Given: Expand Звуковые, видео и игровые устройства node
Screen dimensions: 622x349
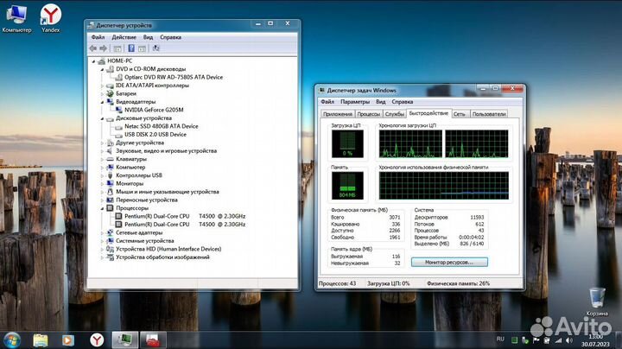Looking at the screenshot, I should (102, 151).
